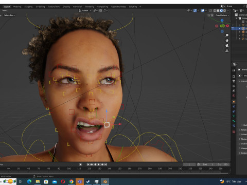Expand the highlighted armature in outliner
Screen dimensions: 247x185
click(x=240, y=28)
